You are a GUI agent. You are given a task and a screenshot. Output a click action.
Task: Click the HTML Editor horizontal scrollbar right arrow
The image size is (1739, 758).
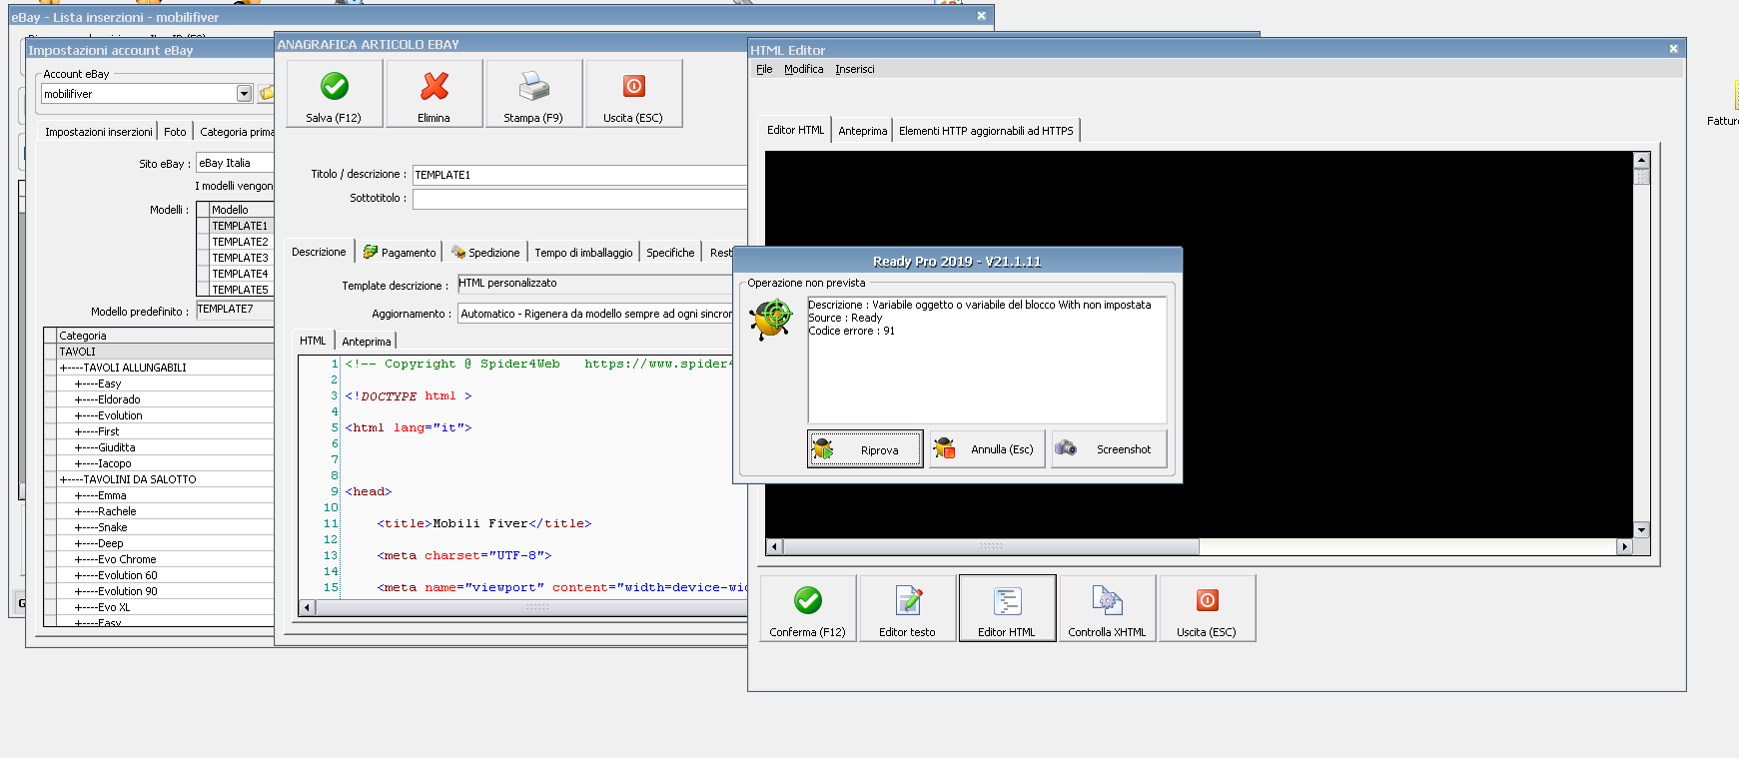[1625, 546]
